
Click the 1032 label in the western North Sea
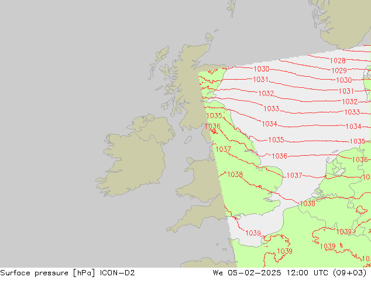[266, 93]
